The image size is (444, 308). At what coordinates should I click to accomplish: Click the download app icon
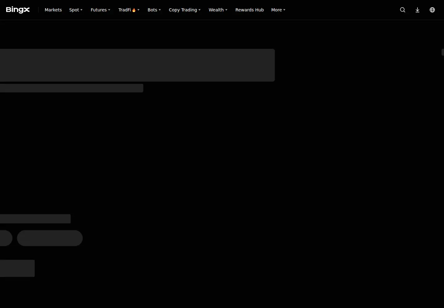pos(417,10)
